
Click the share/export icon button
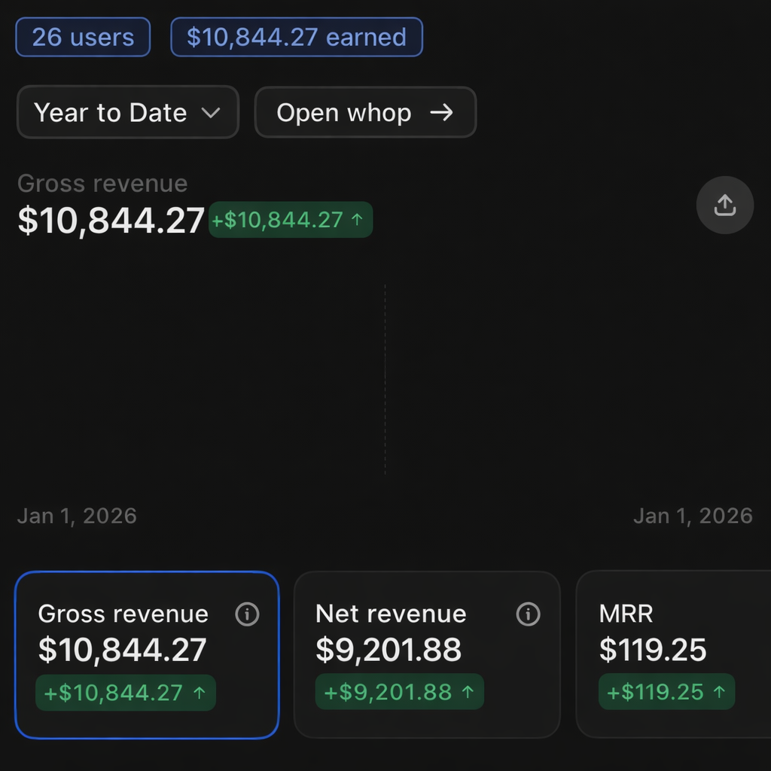coord(724,205)
